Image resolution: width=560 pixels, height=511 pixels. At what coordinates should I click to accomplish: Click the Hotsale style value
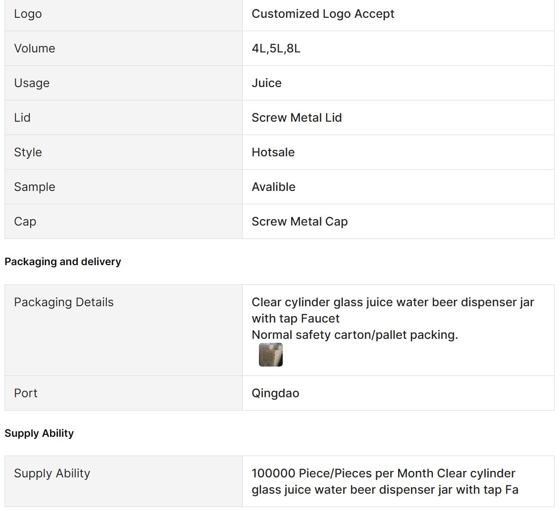273,152
